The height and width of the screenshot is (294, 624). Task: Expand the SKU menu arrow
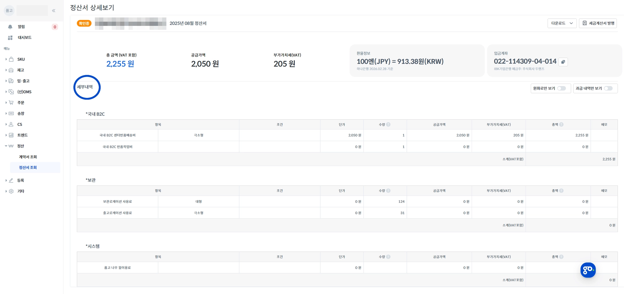[6, 59]
